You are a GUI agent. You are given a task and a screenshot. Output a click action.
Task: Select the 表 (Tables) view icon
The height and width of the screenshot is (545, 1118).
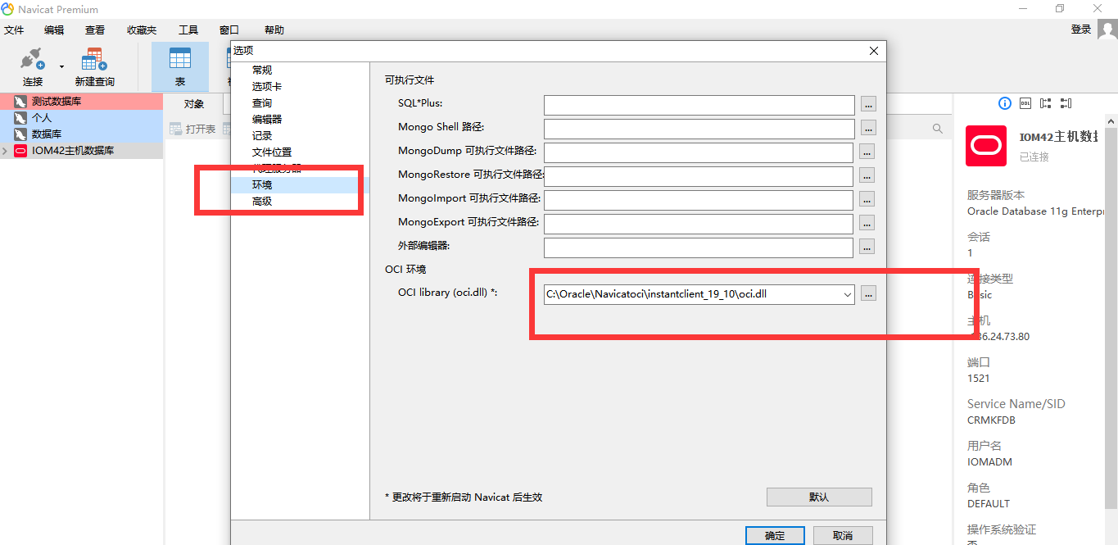click(x=179, y=66)
